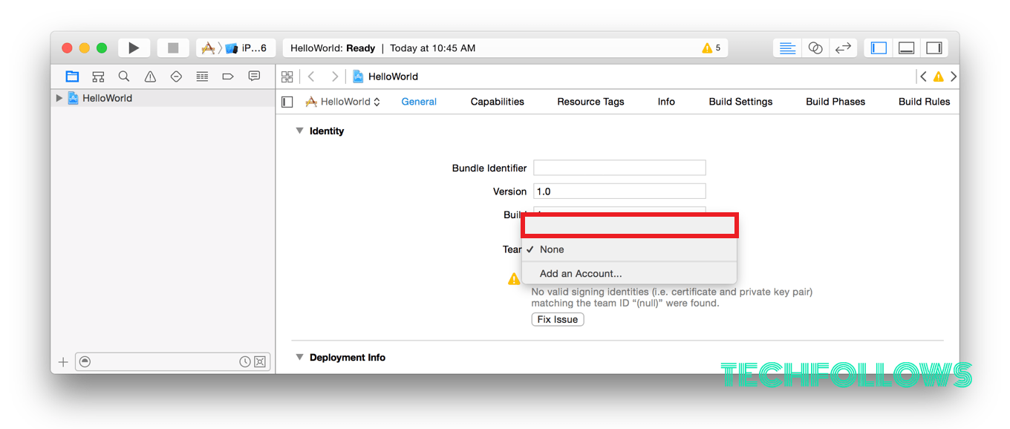Open the related items grid menu

(287, 76)
